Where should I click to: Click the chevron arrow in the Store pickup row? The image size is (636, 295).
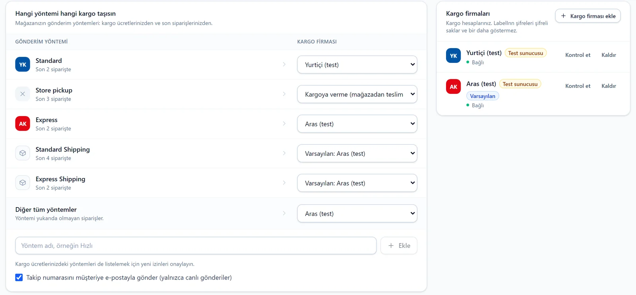click(284, 94)
